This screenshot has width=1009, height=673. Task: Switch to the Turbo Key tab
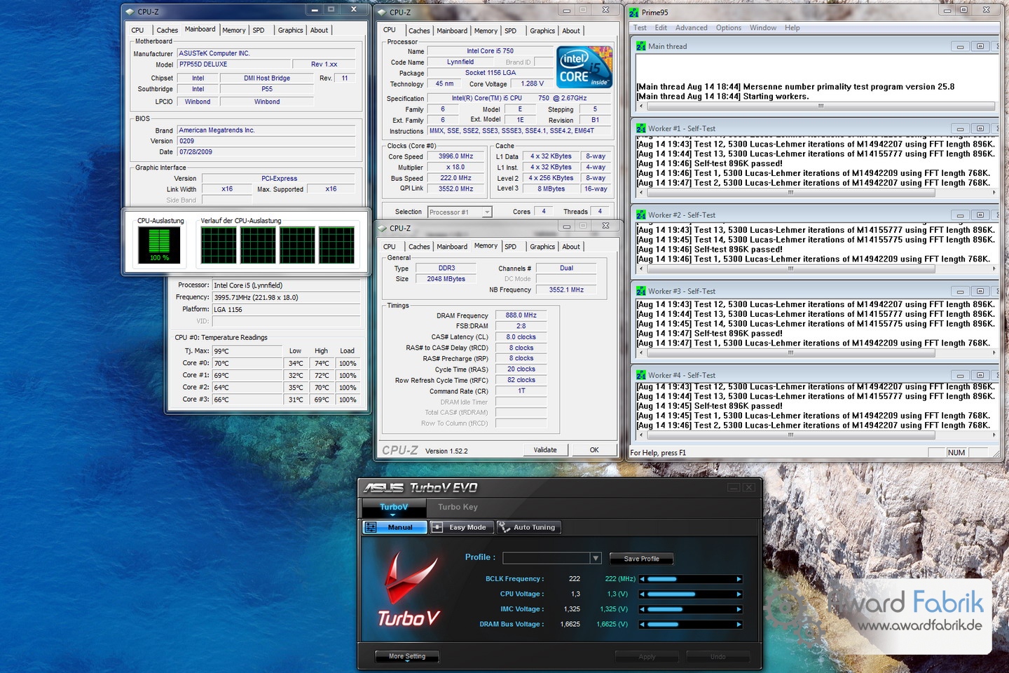point(458,507)
